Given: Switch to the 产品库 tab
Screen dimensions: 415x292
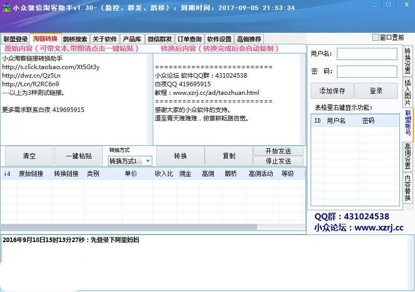Looking at the screenshot, I should point(132,39).
